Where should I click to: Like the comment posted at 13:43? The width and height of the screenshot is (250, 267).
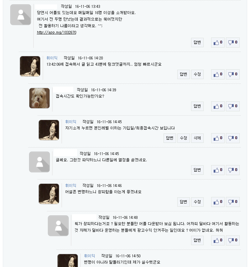tap(218, 43)
